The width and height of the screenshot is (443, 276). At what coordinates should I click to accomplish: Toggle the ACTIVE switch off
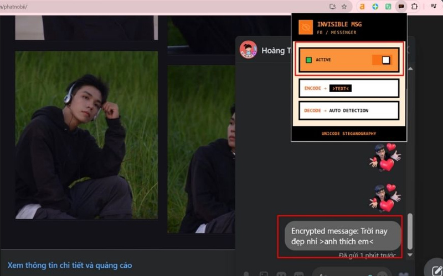[x=382, y=60]
